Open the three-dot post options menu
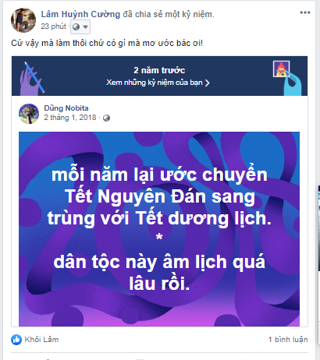320x360 pixels. [305, 12]
